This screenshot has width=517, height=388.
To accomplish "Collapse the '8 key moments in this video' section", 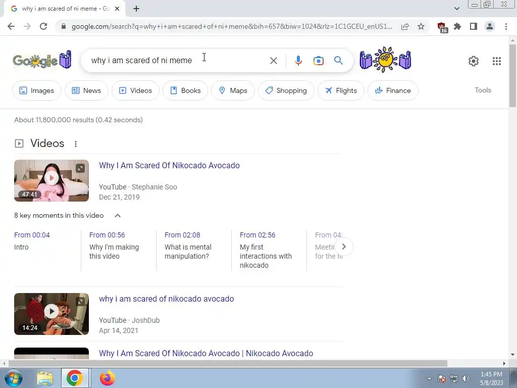I will [117, 215].
